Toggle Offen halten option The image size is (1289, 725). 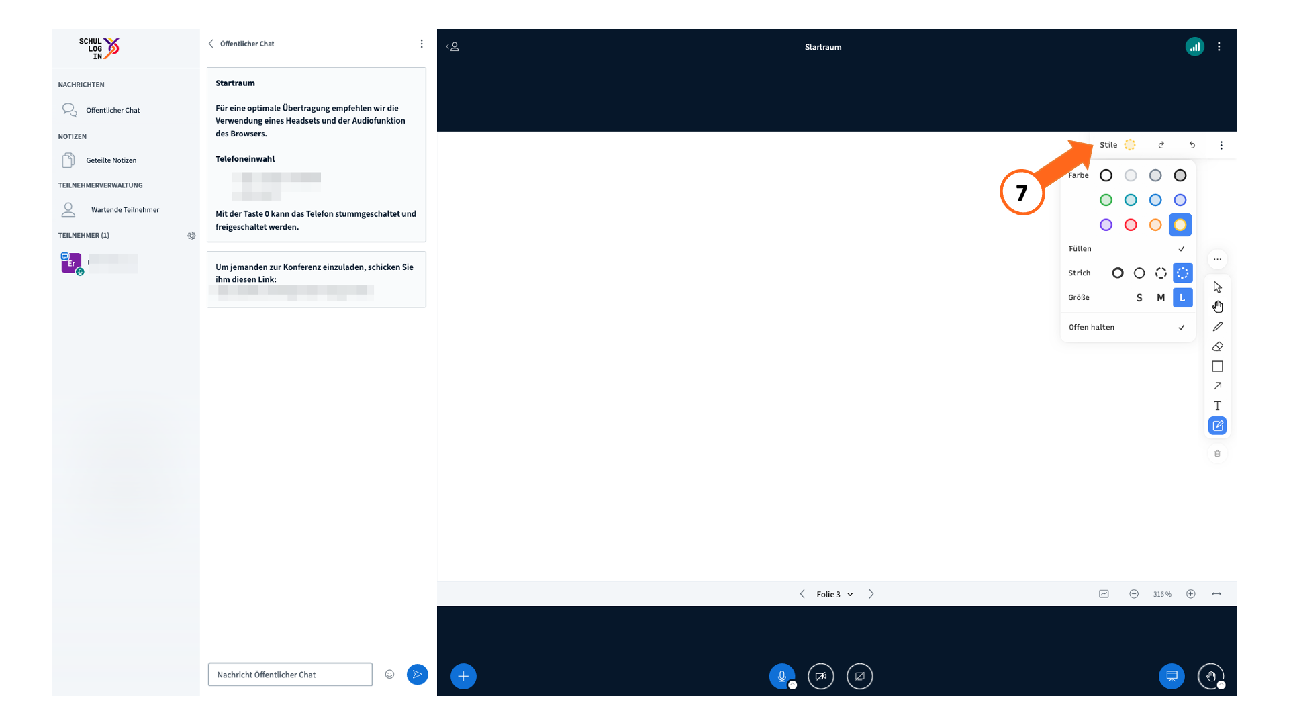[1127, 328]
